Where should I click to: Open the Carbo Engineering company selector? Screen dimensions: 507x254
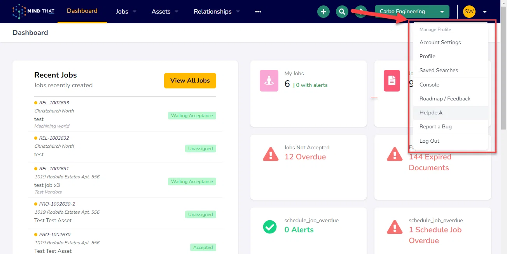click(412, 12)
